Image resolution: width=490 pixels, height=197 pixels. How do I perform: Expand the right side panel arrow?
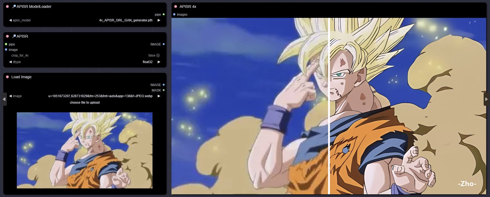coord(486,99)
